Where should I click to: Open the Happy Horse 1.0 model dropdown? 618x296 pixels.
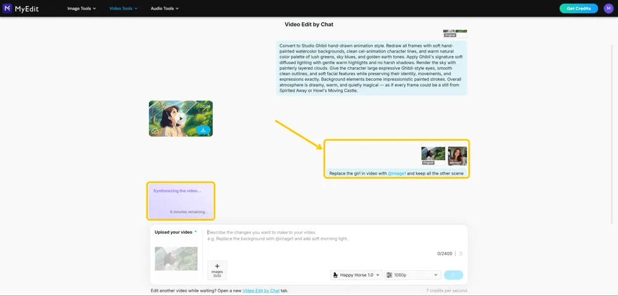click(357, 275)
